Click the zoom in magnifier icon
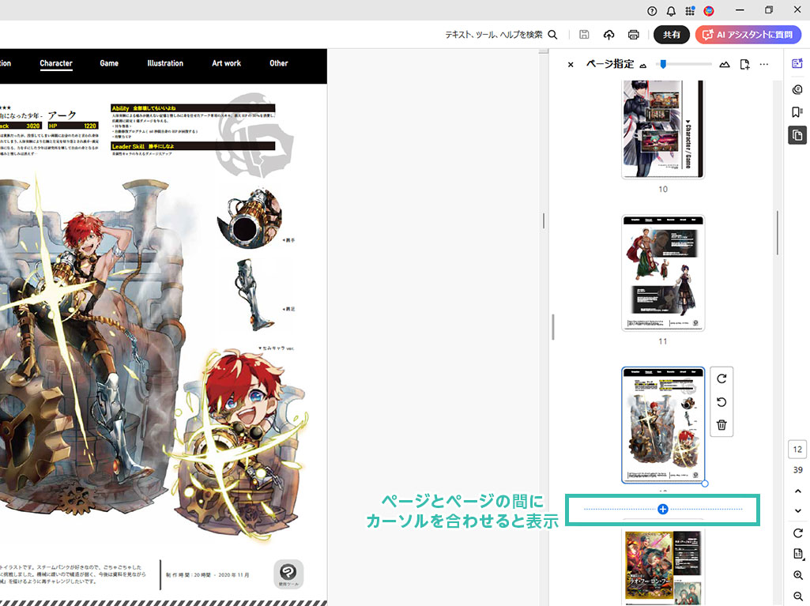Viewport: 810px width, 606px height. coord(797,576)
